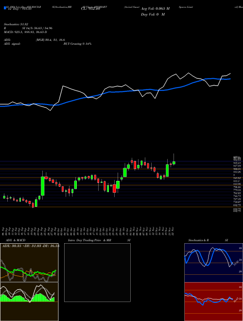Click the 796.66 price axis label
This screenshot has width=243, height=321.
point(237,187)
